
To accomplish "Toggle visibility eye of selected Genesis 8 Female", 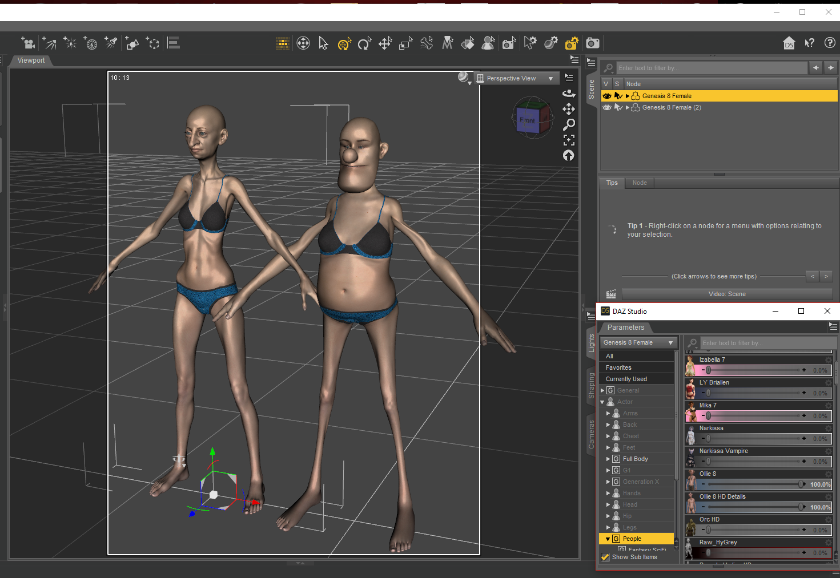I will click(606, 96).
